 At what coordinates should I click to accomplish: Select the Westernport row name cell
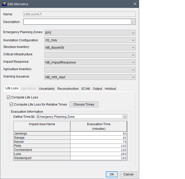click(42, 158)
